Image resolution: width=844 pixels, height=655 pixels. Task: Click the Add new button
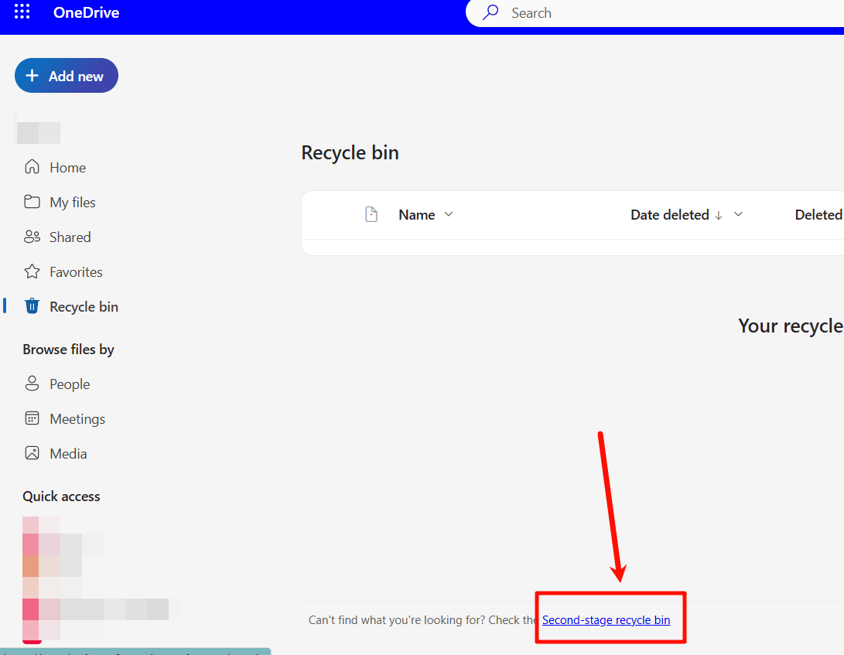(67, 75)
